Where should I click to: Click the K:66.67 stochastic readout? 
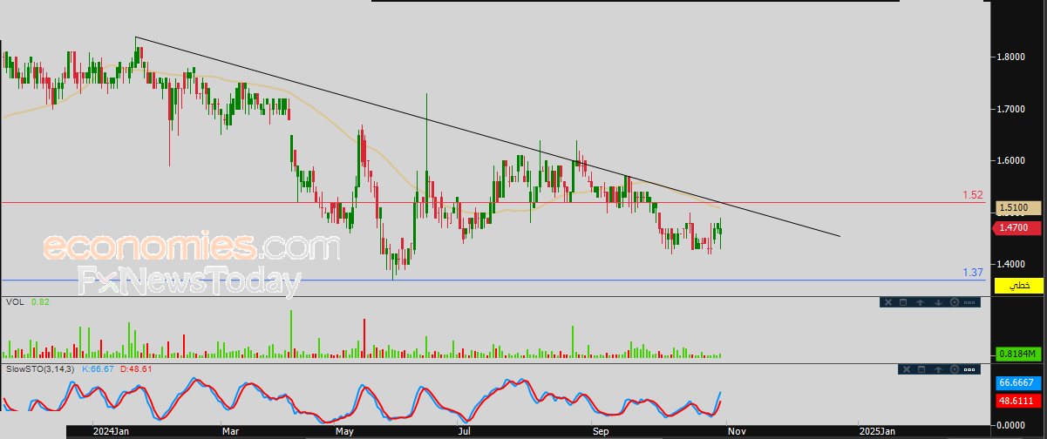(99, 369)
